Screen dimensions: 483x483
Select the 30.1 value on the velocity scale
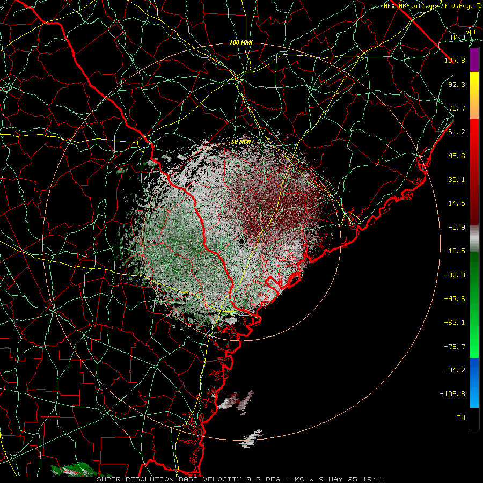(x=457, y=180)
